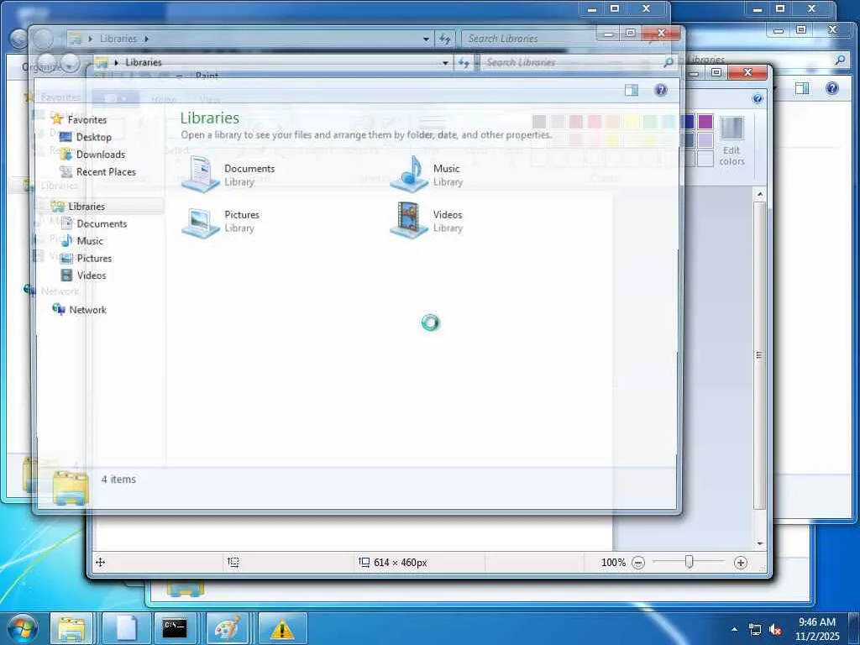
Task: Select Network in the navigation pane
Action: tap(87, 310)
